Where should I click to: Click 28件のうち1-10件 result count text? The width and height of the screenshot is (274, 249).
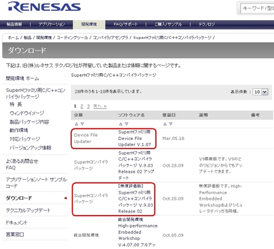coord(108,91)
